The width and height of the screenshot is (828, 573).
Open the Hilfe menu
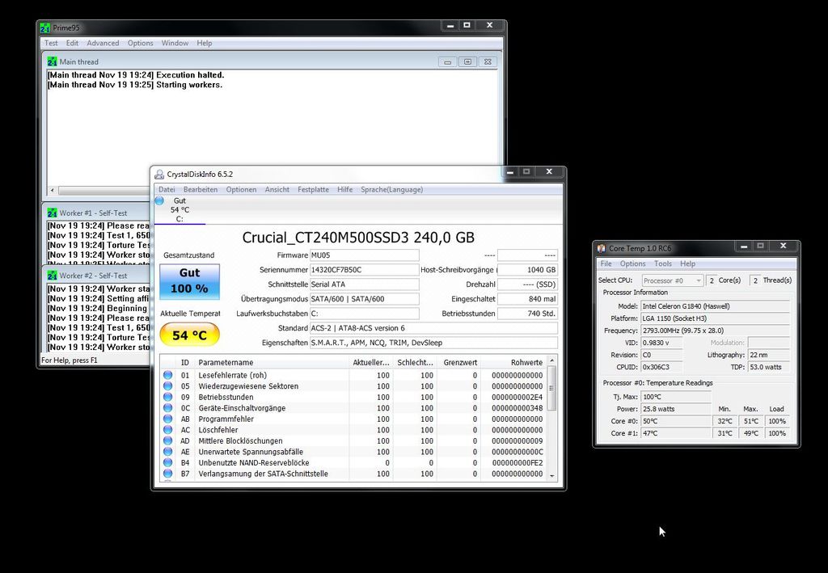tap(344, 189)
